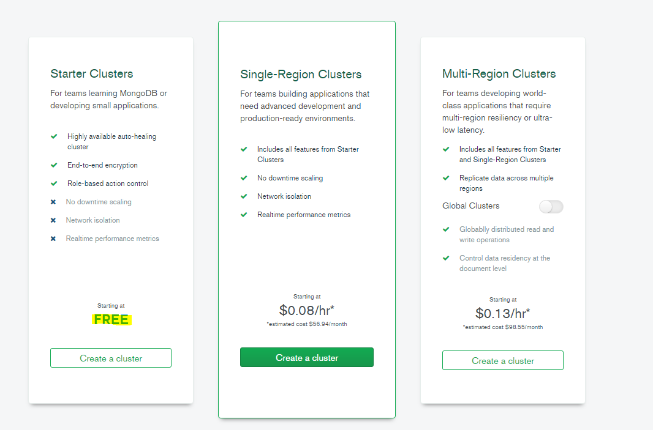Image resolution: width=653 pixels, height=430 pixels.
Task: Click the checkmark beside Realtime performance metrics
Action: [x=244, y=215]
